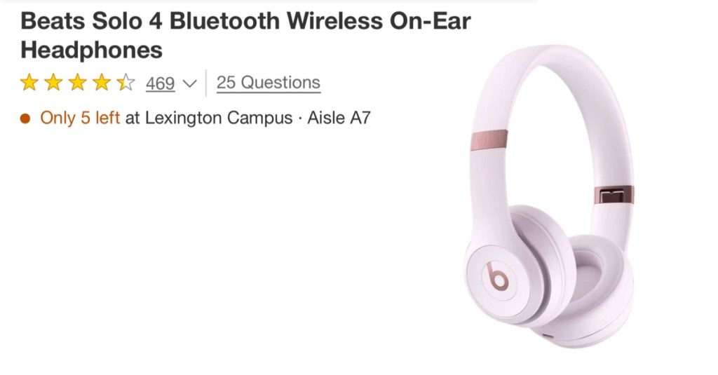Expand the ratings breakdown chevron
Screen dimensions: 718x375
click(189, 84)
